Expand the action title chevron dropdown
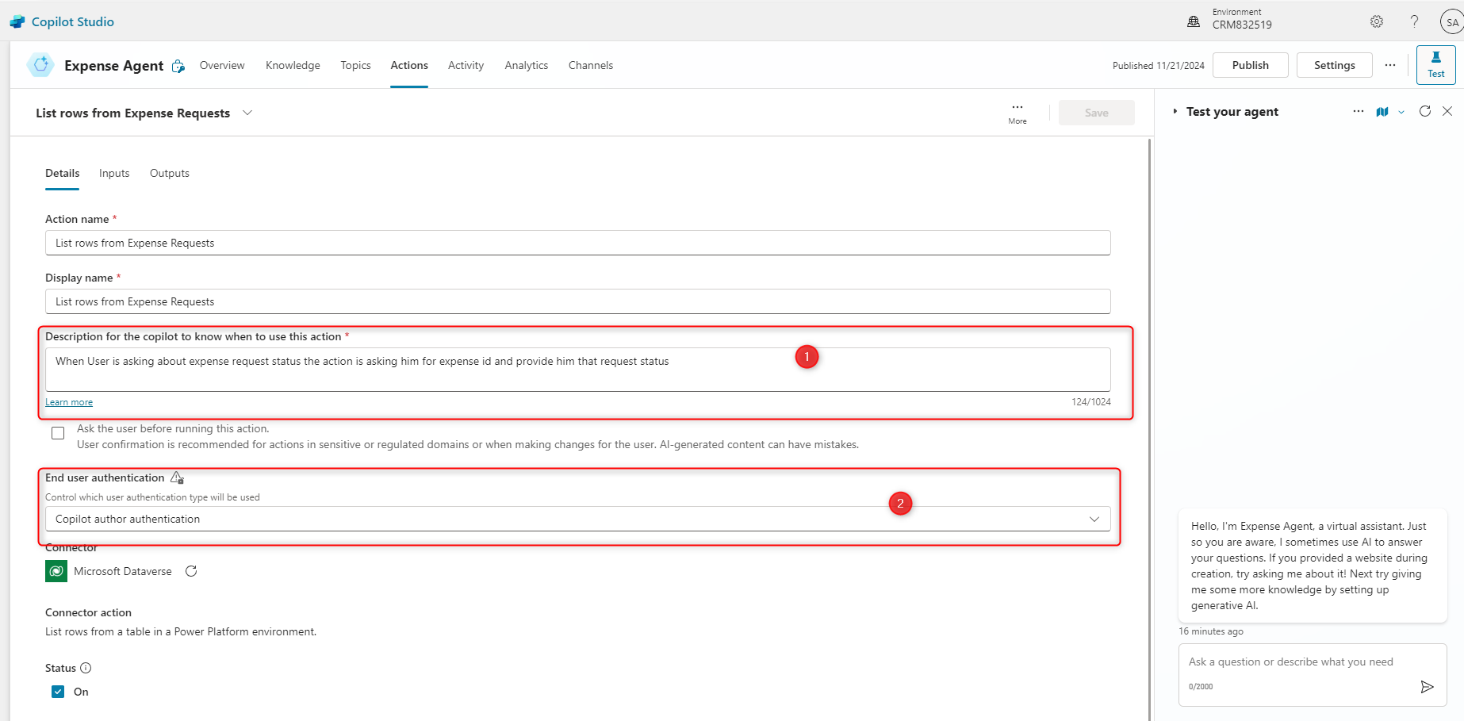Image resolution: width=1464 pixels, height=721 pixels. pyautogui.click(x=247, y=113)
